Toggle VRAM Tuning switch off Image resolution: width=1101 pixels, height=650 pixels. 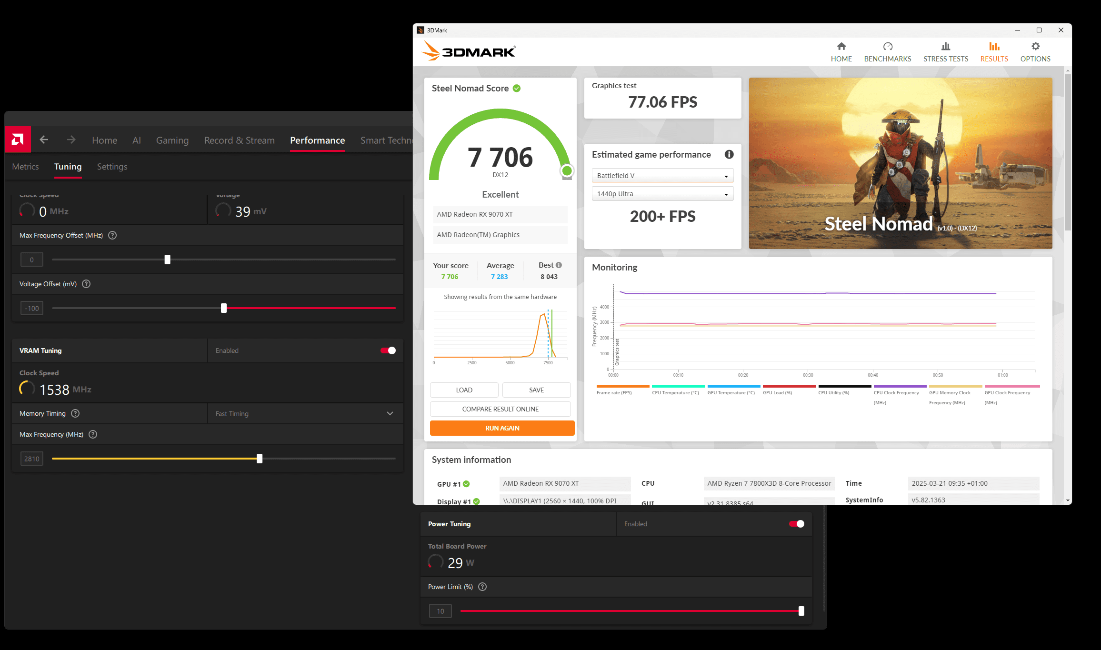click(x=388, y=350)
